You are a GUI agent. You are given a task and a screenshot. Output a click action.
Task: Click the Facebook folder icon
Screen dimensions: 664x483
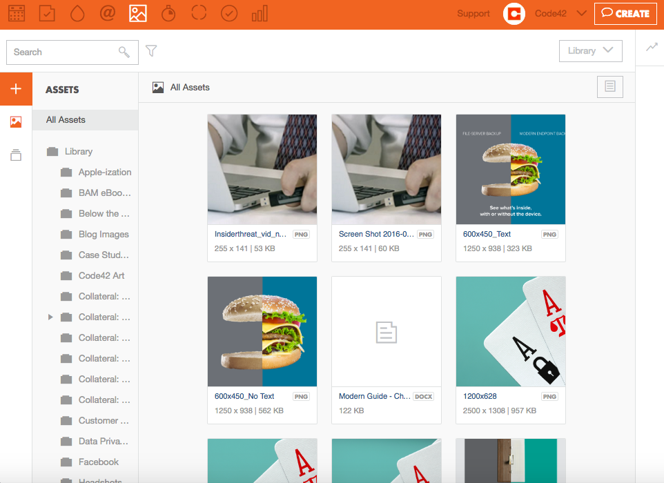click(66, 462)
